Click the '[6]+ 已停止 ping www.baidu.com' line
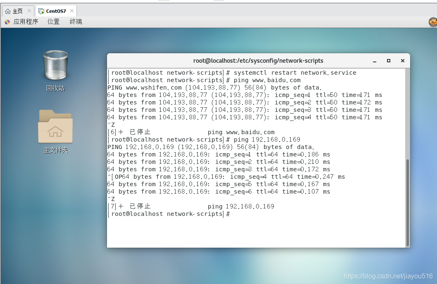Screen dimensions: 437x284 tap(191, 132)
